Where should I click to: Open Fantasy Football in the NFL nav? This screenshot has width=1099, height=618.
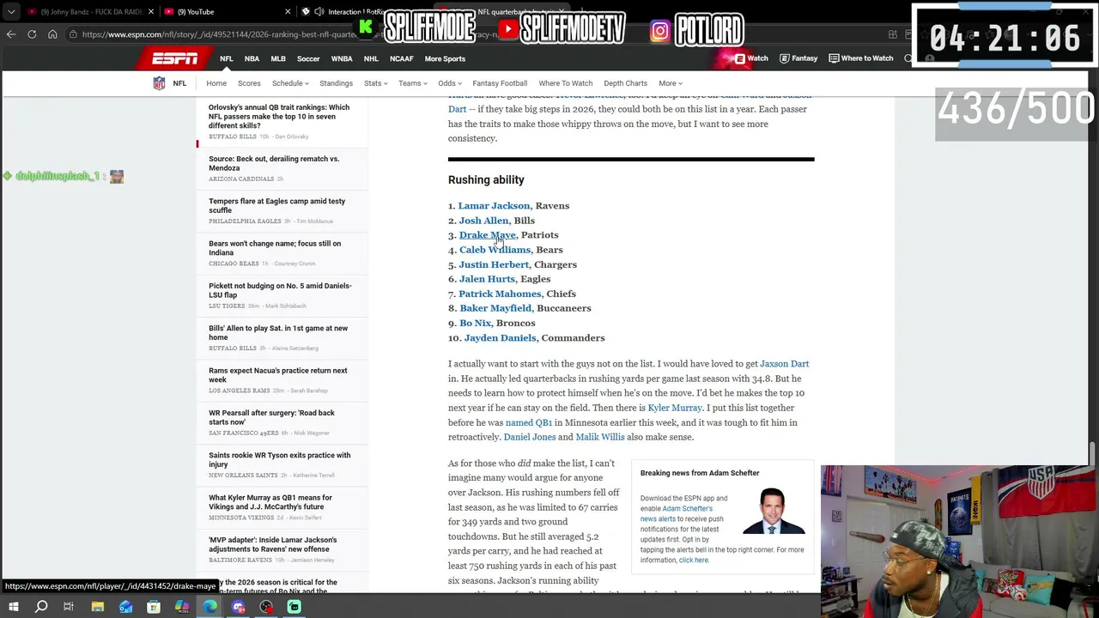point(500,83)
